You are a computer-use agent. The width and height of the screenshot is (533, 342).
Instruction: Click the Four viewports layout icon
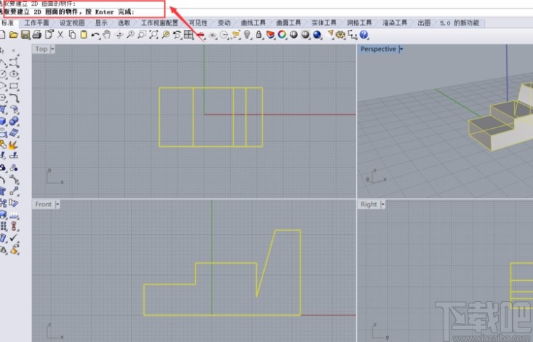[x=188, y=35]
